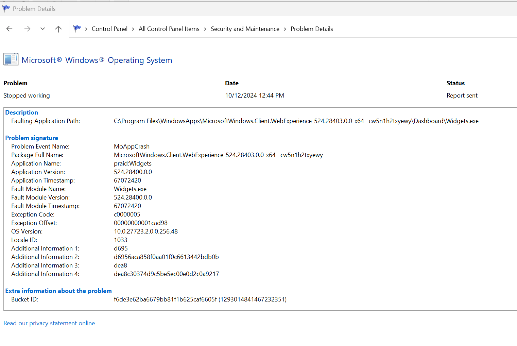Viewport: 517px width, 346px height.
Task: Click the Description section heading
Action: point(22,113)
